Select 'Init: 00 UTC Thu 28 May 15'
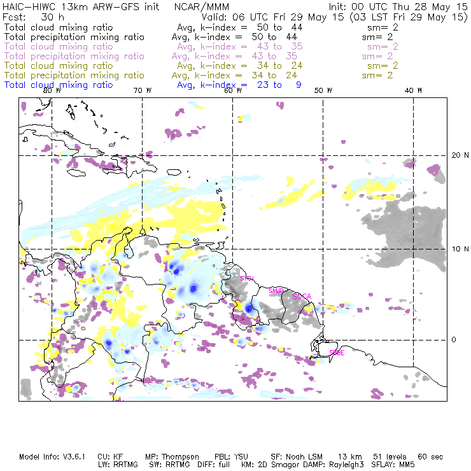The height and width of the screenshot is (471, 471). [398, 6]
